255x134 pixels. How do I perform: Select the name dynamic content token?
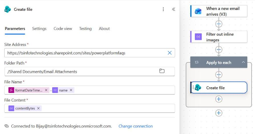point(63,90)
